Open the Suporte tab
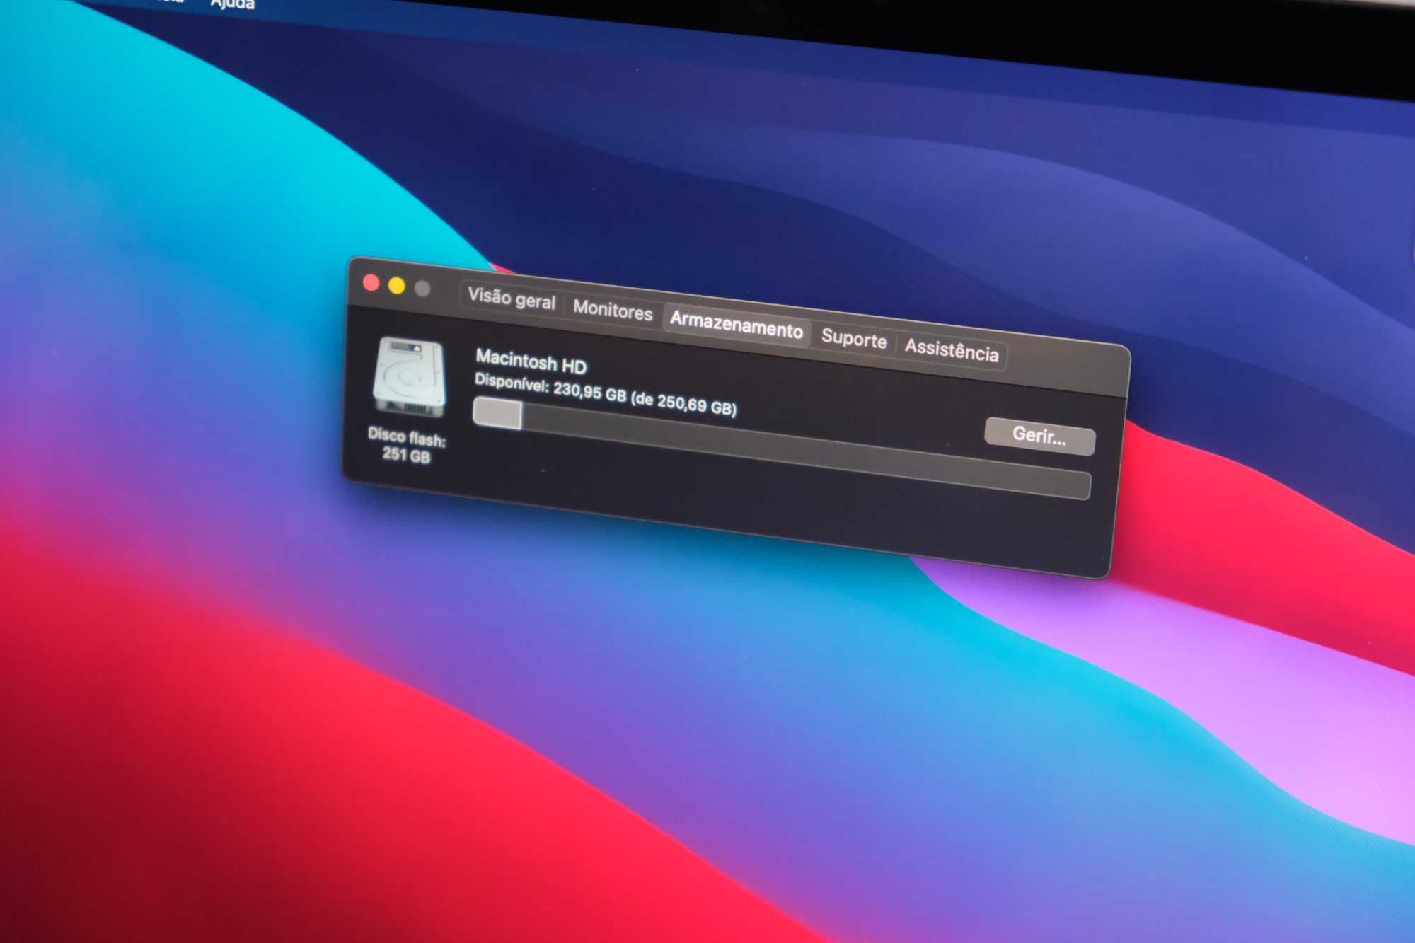This screenshot has height=943, width=1415. [x=854, y=339]
